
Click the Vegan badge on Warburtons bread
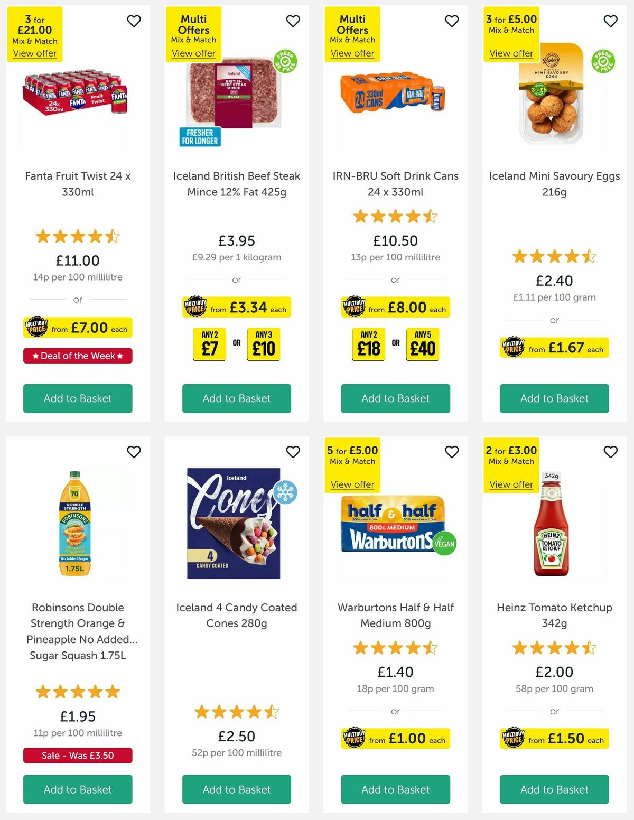tap(445, 543)
